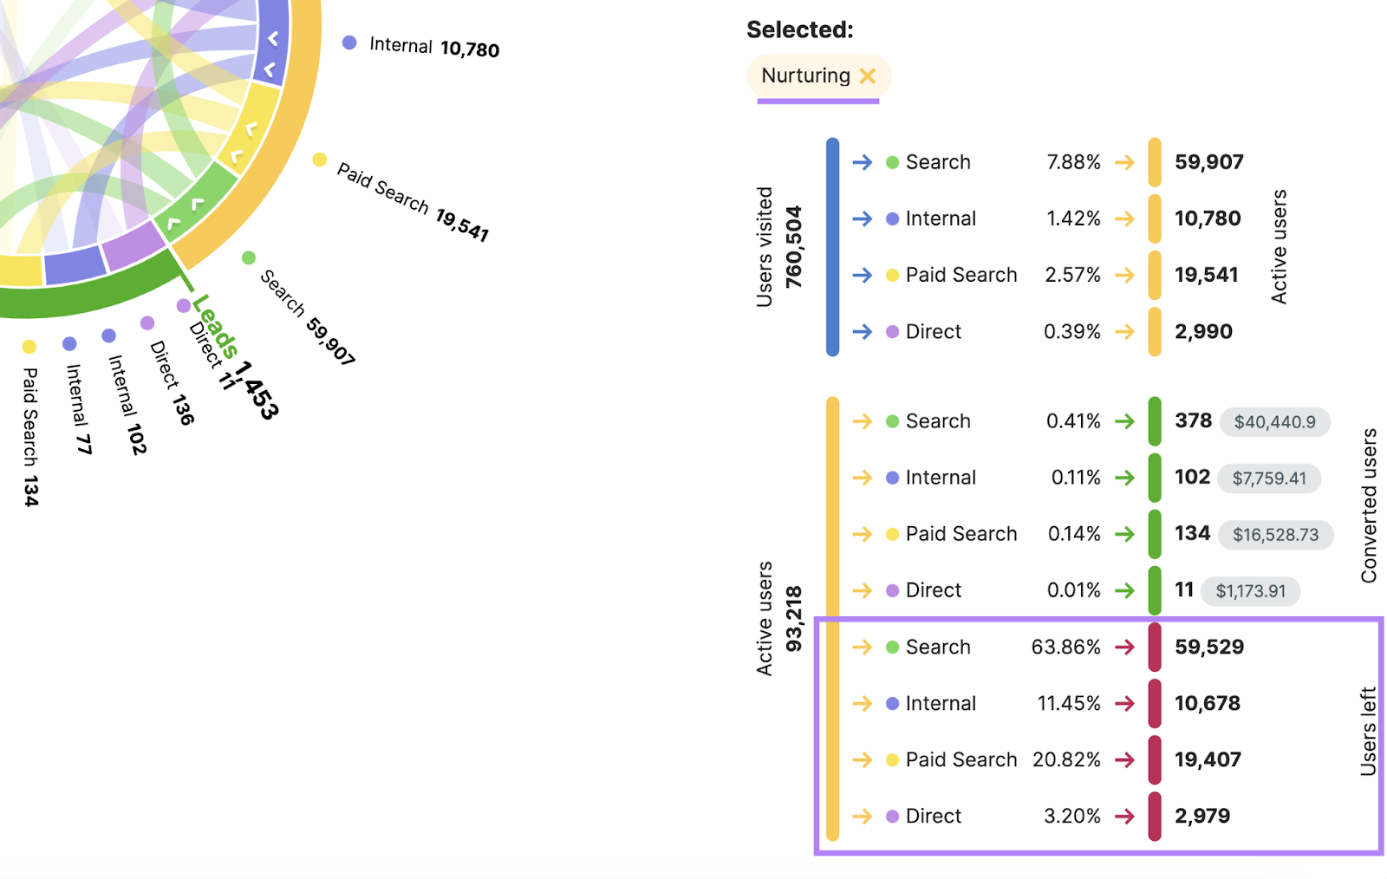This screenshot has width=1387, height=879.
Task: Click the purple Internal channel dot
Action: click(890, 218)
